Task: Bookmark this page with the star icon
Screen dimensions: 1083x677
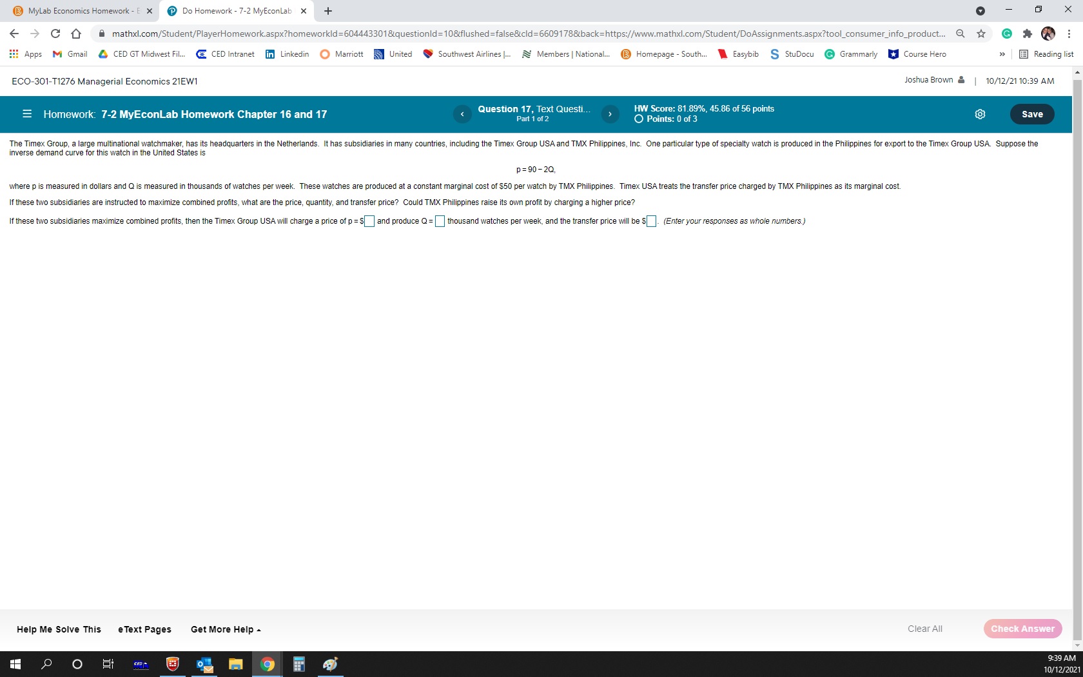Action: point(981,34)
